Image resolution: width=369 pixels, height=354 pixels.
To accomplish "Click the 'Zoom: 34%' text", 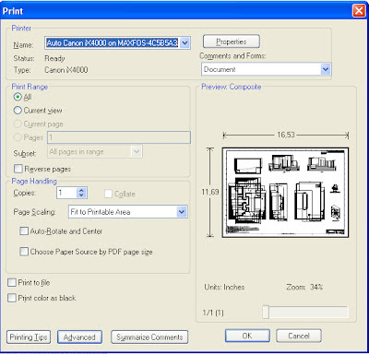I will coord(304,287).
